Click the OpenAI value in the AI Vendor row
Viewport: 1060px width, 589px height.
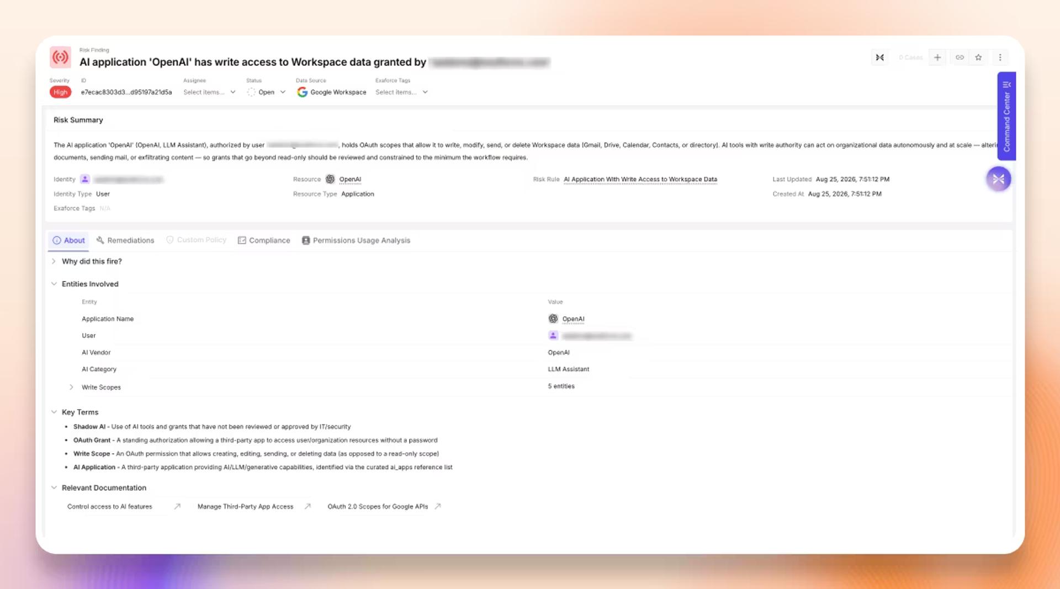pyautogui.click(x=559, y=352)
